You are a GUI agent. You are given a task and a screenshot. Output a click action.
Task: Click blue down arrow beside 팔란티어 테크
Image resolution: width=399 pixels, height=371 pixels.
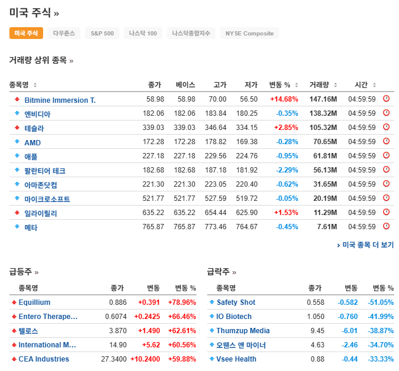tap(17, 170)
